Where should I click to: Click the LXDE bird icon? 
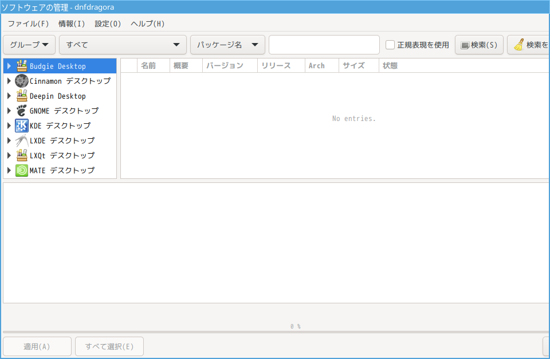click(22, 141)
